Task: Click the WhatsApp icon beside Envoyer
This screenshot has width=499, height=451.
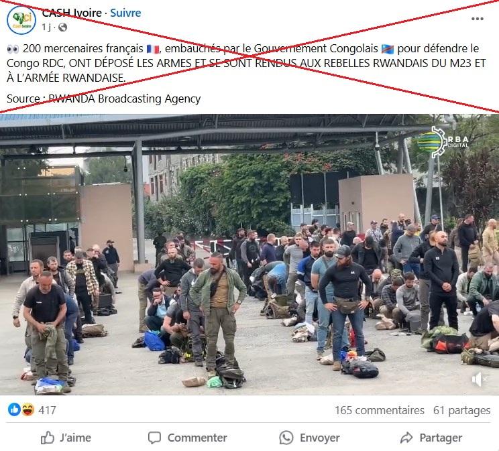Action: point(286,438)
